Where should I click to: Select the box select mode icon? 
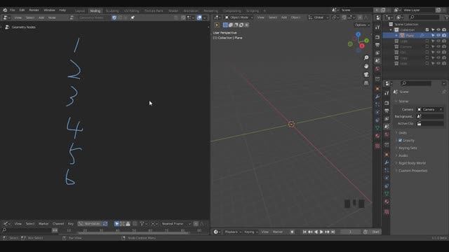[225, 25]
